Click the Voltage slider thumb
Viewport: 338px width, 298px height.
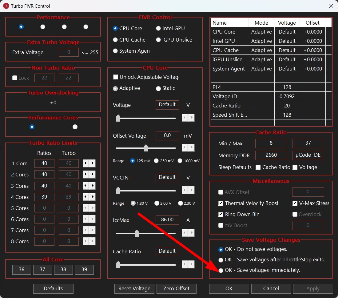click(x=118, y=118)
